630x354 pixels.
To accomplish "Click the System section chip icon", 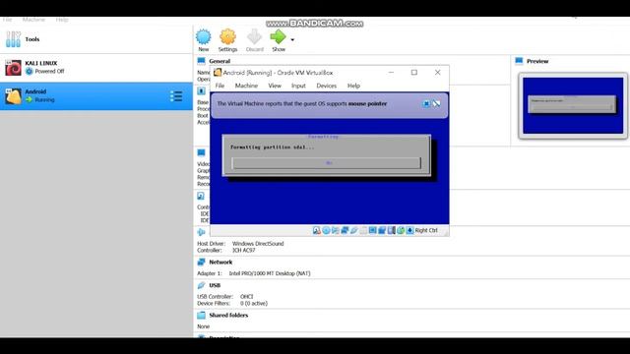I will click(x=201, y=91).
